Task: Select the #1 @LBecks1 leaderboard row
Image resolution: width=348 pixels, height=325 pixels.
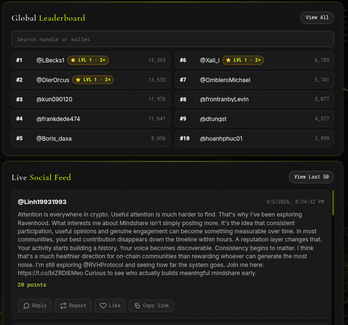Action: pos(91,60)
